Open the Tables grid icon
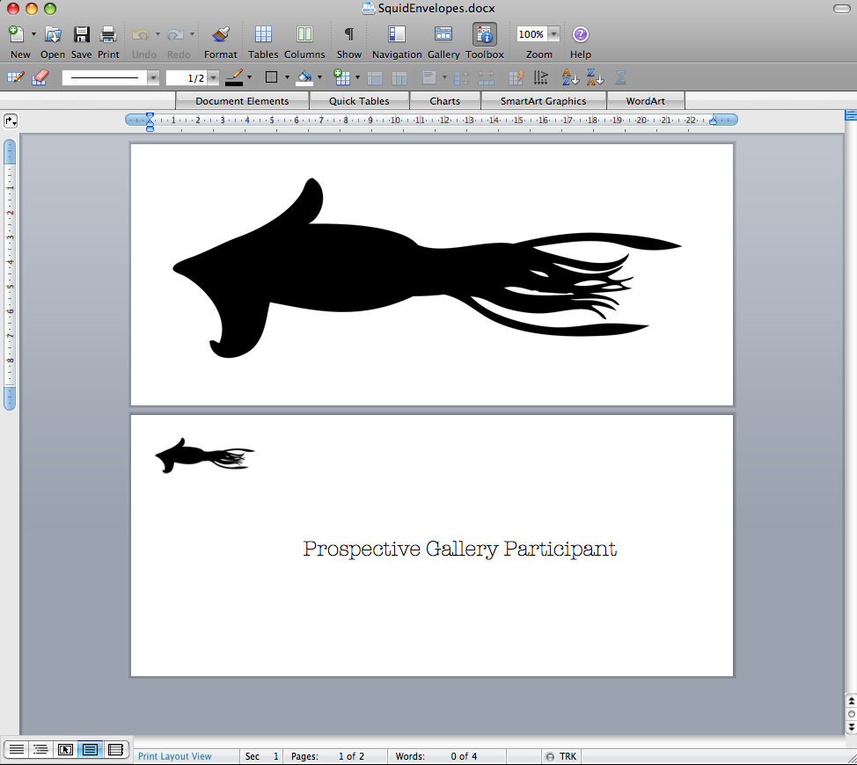The width and height of the screenshot is (857, 765). point(263,34)
